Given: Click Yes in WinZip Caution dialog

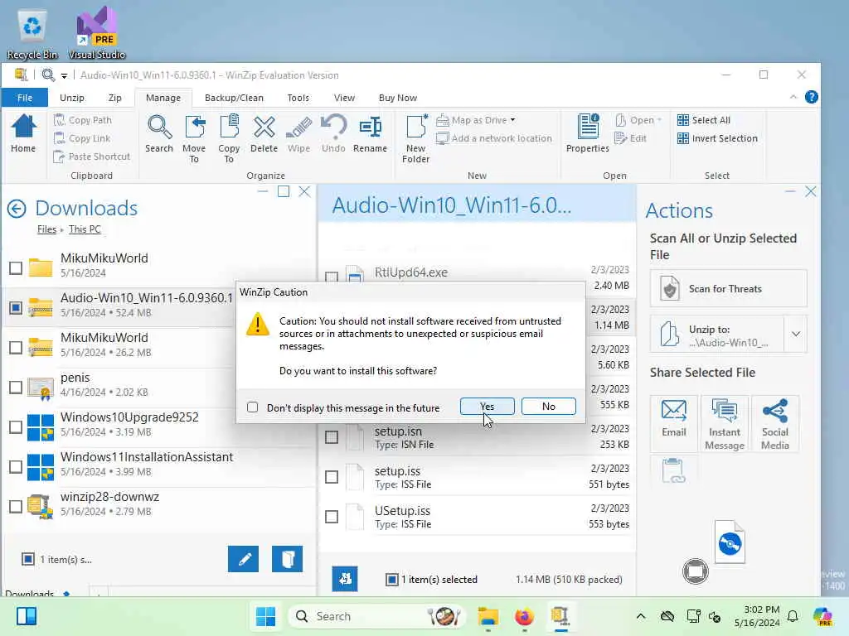Looking at the screenshot, I should coord(488,407).
